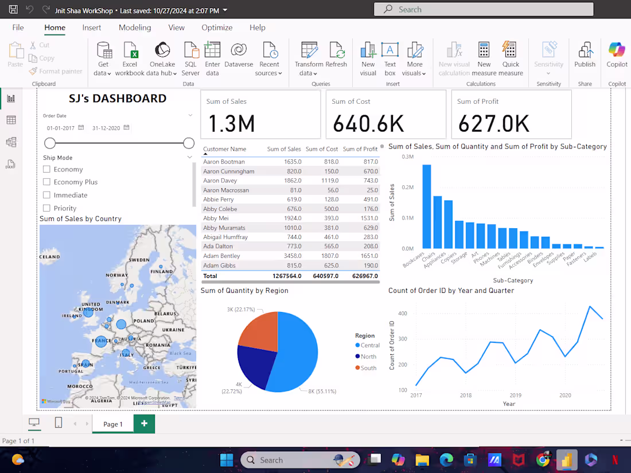
Task: Open the Quick measure tool
Action: point(511,56)
